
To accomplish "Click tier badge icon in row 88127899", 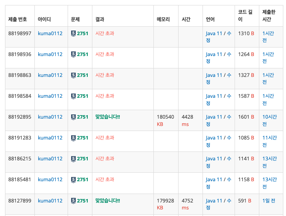I will pos(73,201).
